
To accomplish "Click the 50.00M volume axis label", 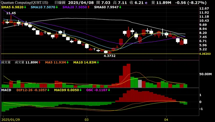I will tap(205, 74).
